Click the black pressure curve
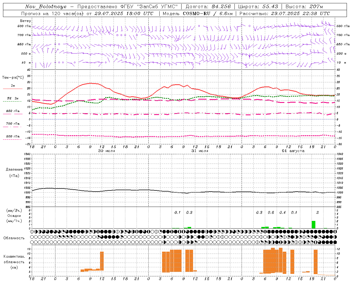This screenshot has height=281, width=351. (x=183, y=191)
